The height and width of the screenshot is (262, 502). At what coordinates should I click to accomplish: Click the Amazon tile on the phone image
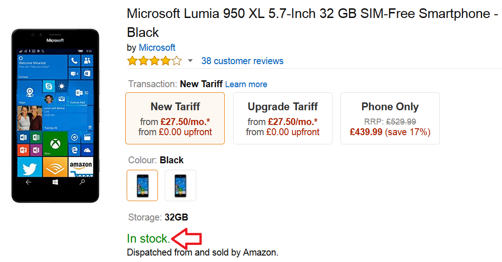point(81,167)
